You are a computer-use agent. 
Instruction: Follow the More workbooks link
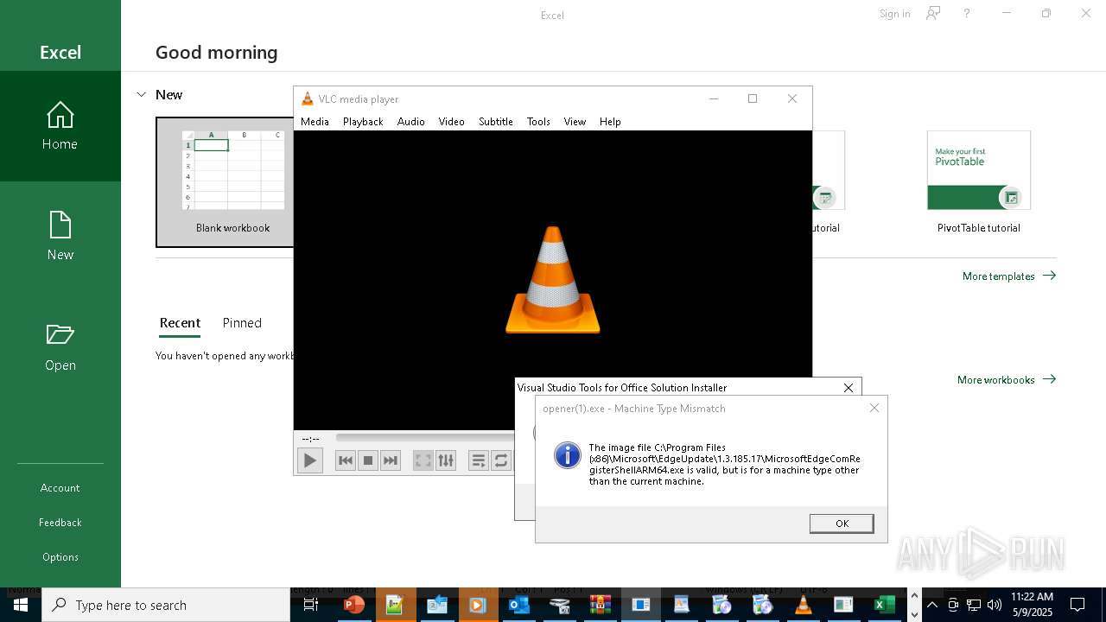[1007, 380]
